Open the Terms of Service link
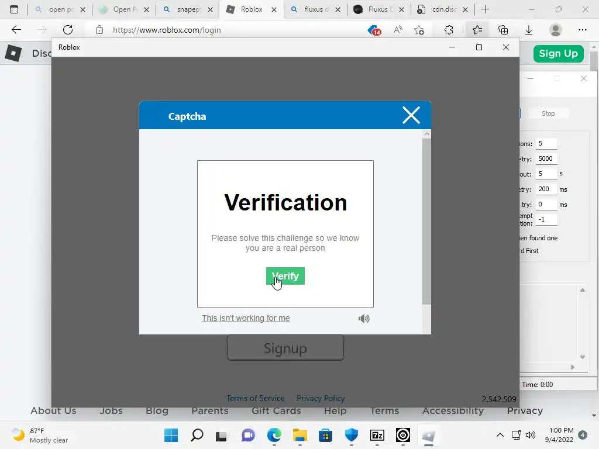Screen dimensions: 599x449 255,398
